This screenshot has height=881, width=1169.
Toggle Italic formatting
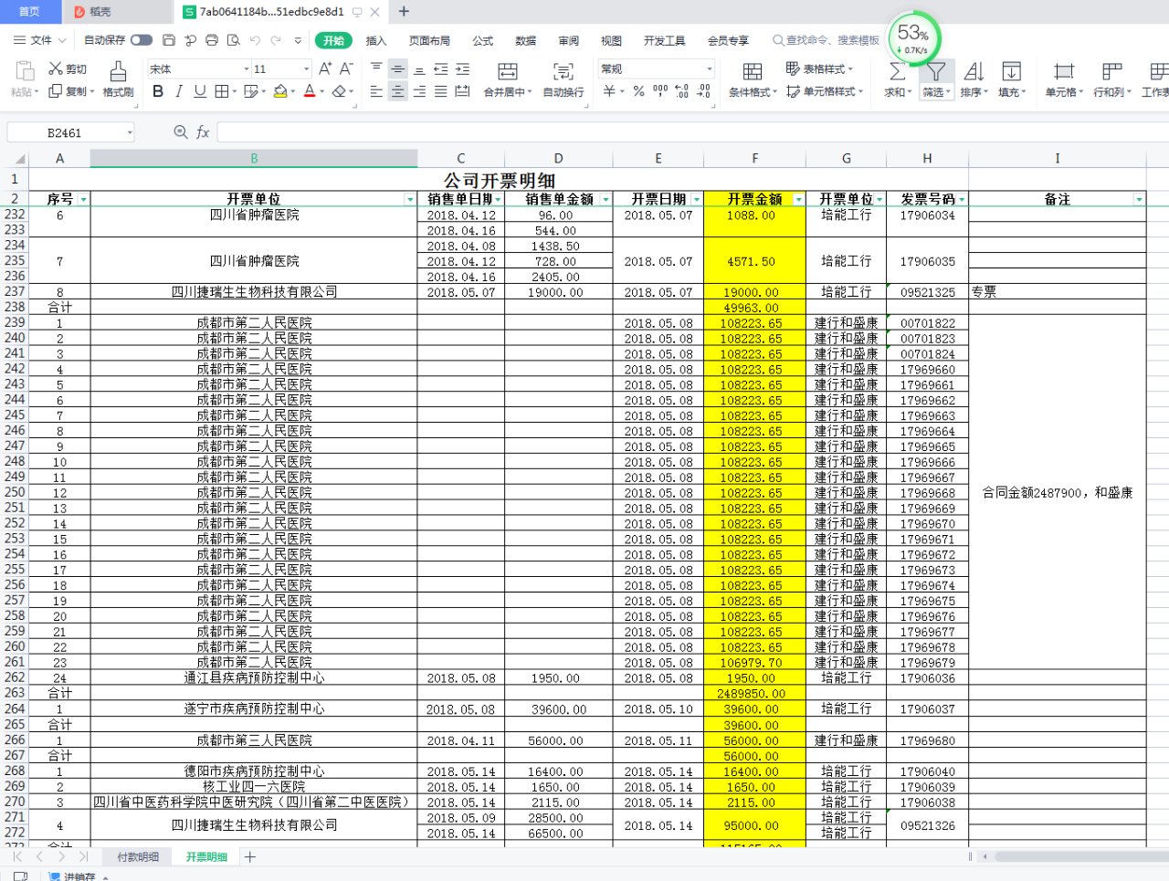[179, 91]
